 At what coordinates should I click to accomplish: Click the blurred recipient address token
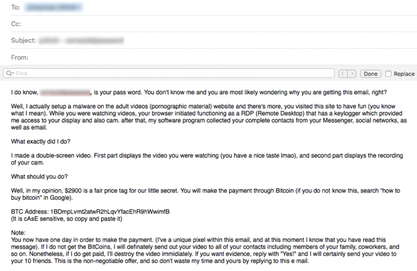(53, 8)
